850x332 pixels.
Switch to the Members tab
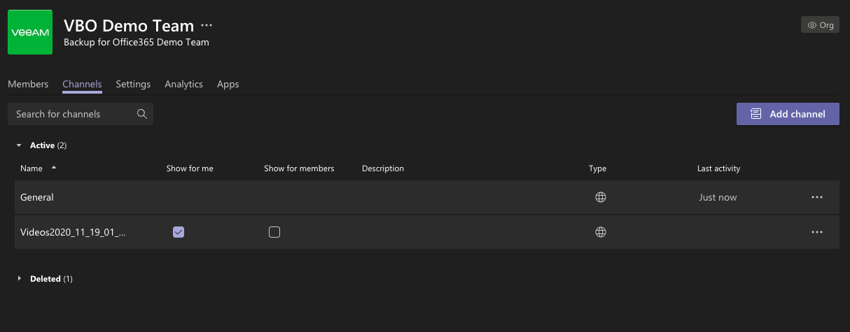28,84
